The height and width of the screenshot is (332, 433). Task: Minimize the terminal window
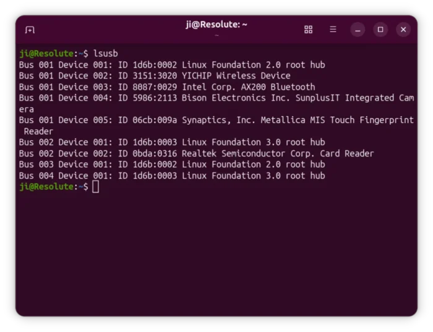coord(358,30)
